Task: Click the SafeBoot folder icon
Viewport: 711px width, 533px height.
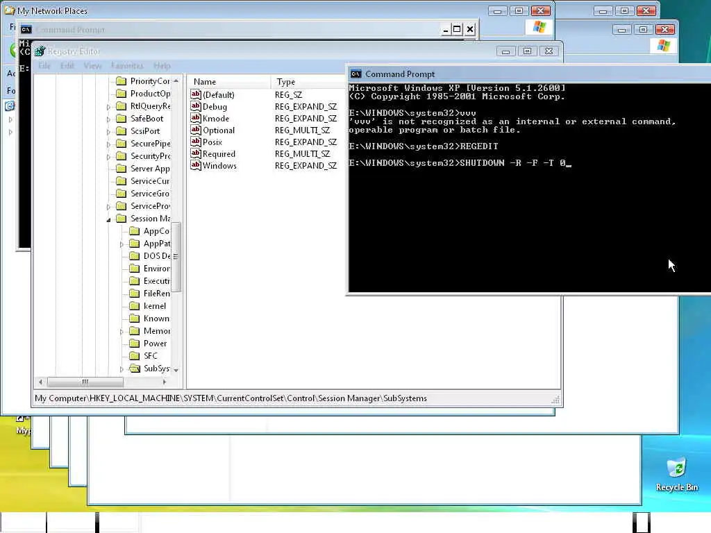Action: (121, 118)
